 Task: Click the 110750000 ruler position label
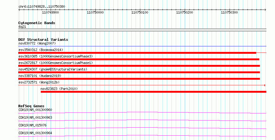tap(95, 12)
